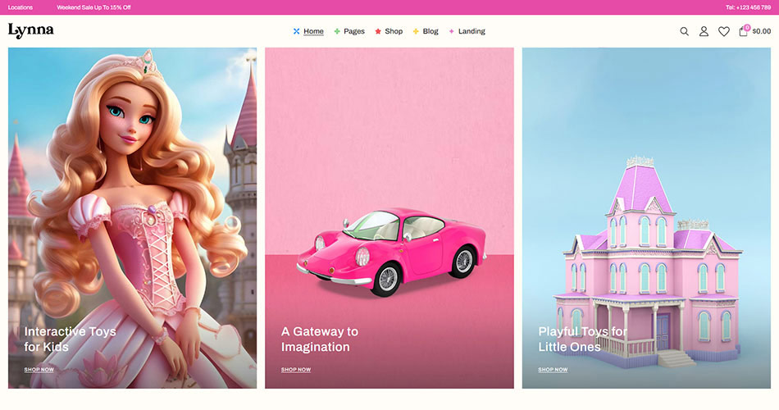Open the shopping bag cart icon
Image resolution: width=779 pixels, height=410 pixels.
point(744,30)
